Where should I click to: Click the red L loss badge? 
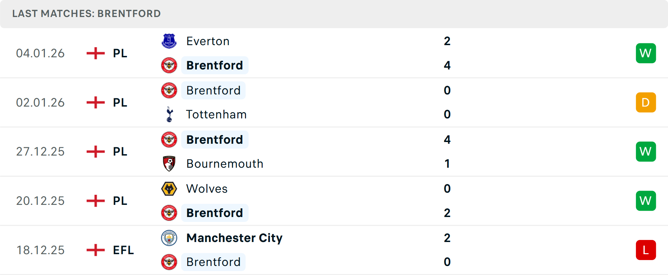tap(646, 250)
